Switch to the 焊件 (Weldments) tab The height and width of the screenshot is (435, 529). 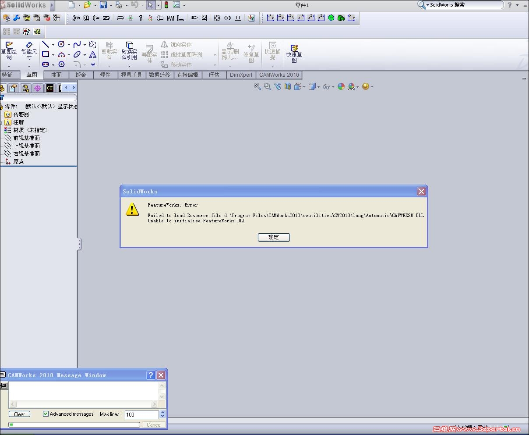point(106,75)
